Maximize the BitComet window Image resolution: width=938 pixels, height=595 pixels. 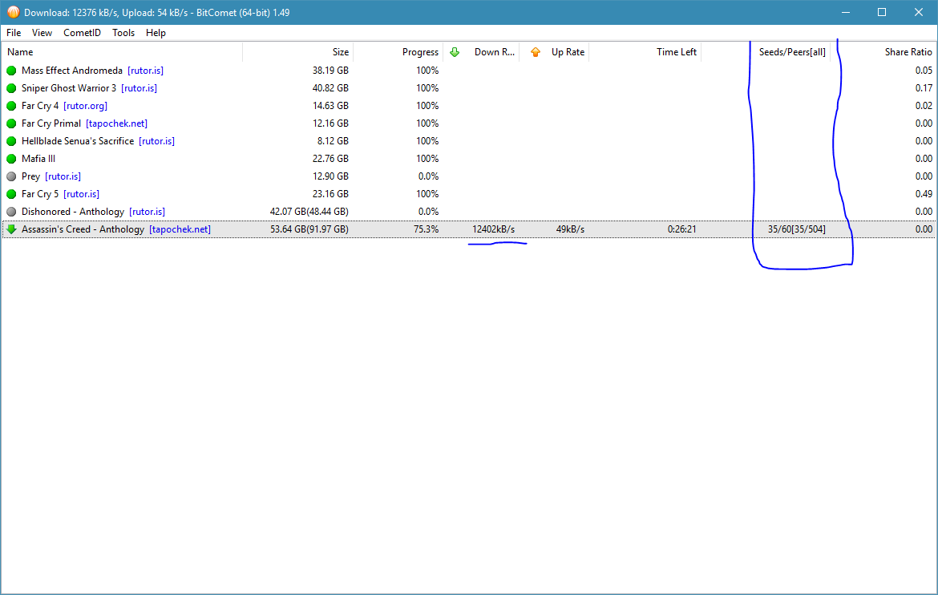pos(881,12)
